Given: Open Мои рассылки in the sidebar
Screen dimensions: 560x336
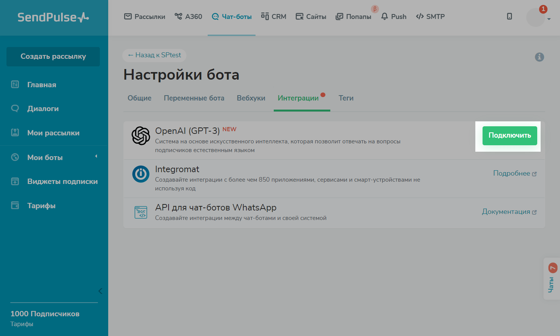Looking at the screenshot, I should (x=54, y=133).
